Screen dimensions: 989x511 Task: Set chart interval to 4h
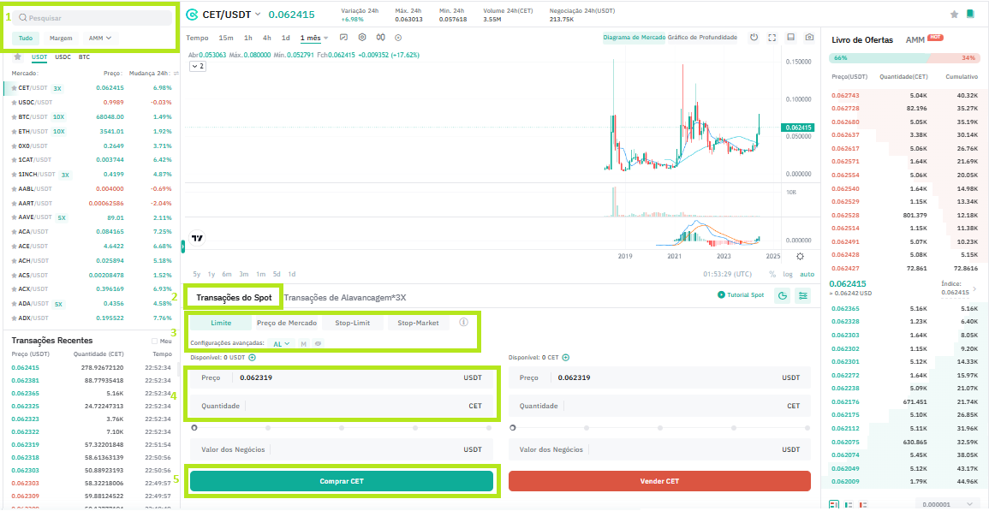click(x=267, y=38)
